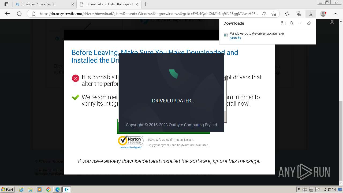Open the tab actions menu icon
Viewport: 343px width, 193px height.
click(6, 4)
